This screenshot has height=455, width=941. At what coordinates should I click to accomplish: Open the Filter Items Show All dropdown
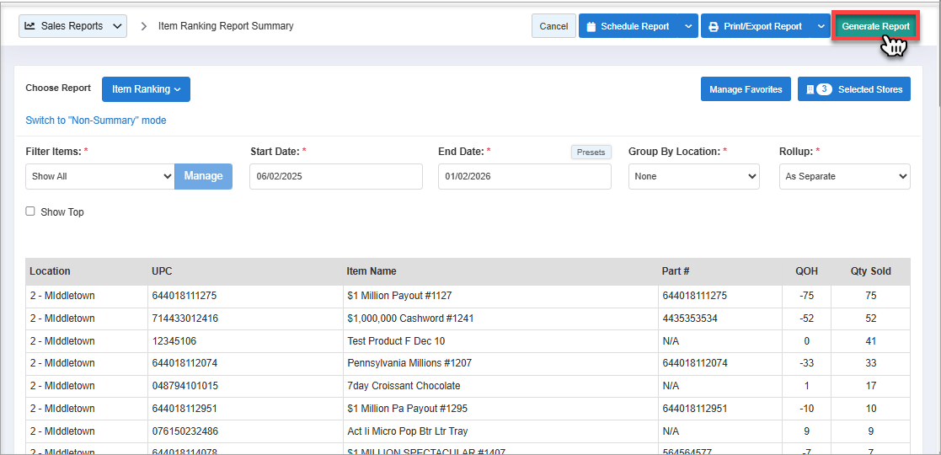pyautogui.click(x=100, y=176)
